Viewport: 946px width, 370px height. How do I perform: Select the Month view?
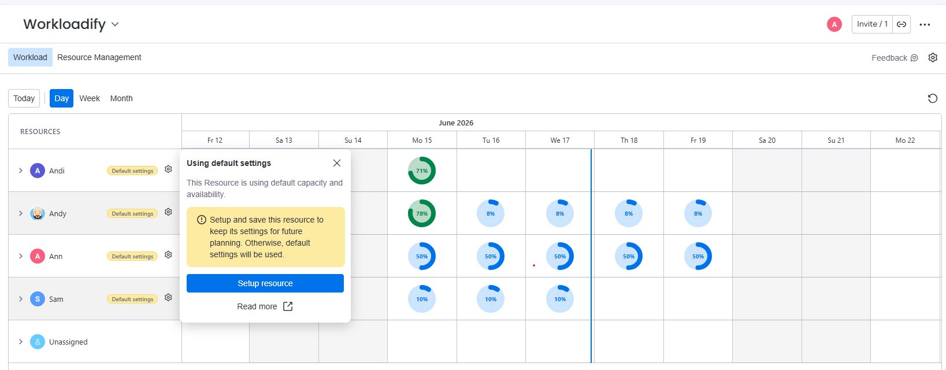tap(121, 98)
